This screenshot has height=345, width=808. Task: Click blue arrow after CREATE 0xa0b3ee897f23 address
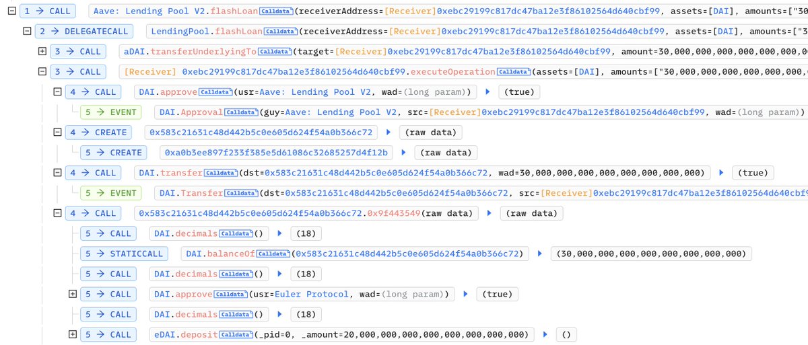click(x=403, y=153)
